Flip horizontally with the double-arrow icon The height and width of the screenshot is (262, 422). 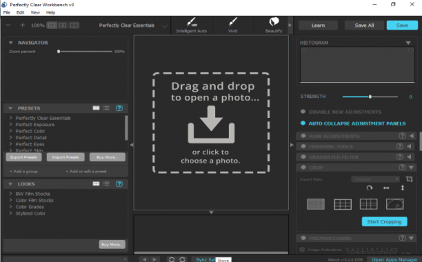point(386,188)
